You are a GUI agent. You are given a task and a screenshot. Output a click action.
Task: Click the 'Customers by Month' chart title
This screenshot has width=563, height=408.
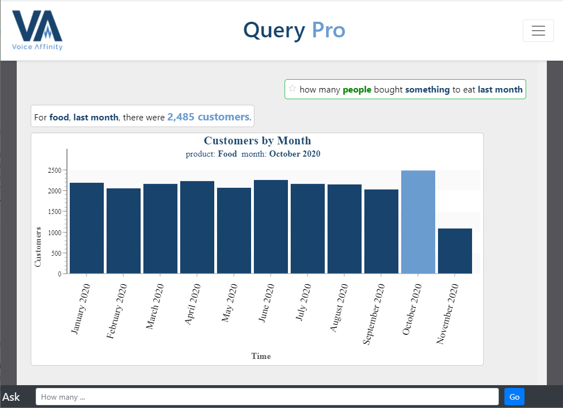[257, 140]
